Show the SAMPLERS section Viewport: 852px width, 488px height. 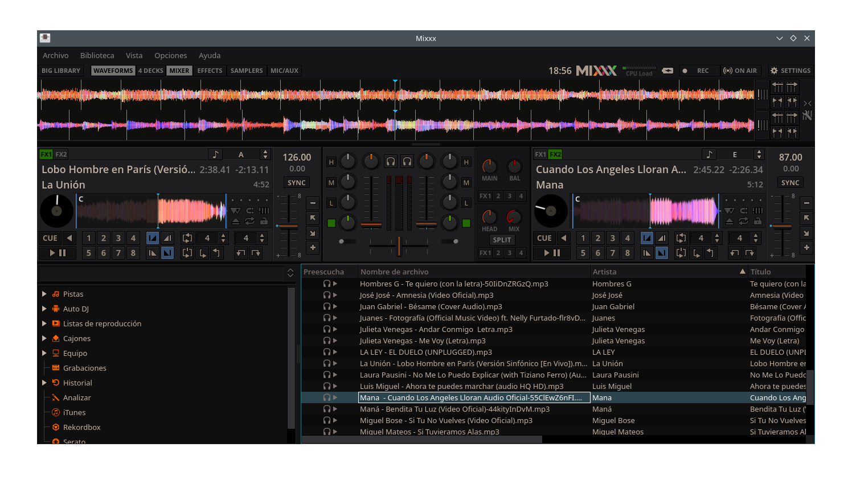tap(247, 71)
